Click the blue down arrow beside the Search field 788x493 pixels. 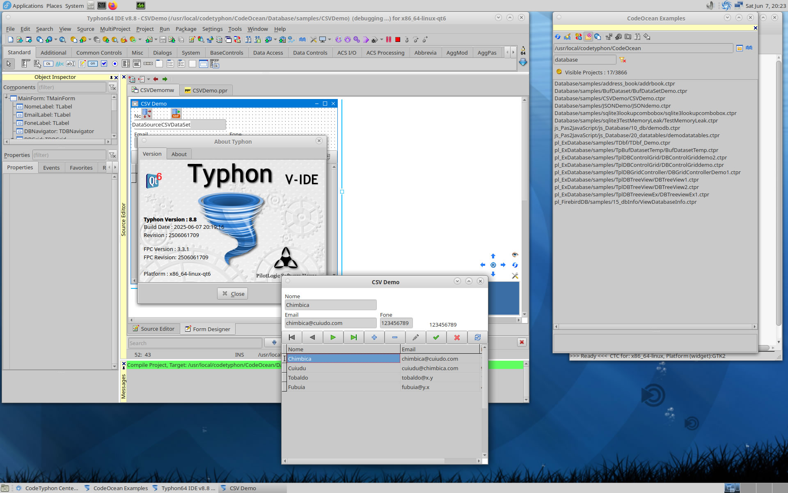click(274, 343)
